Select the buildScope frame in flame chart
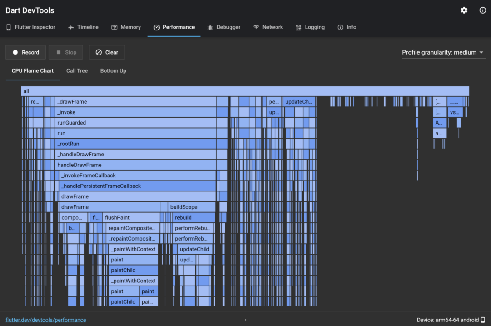491x326 pixels. (191, 207)
